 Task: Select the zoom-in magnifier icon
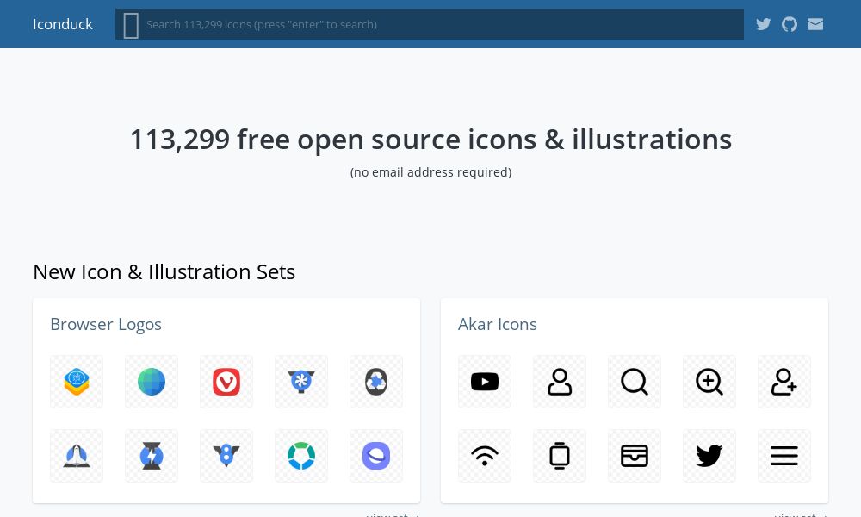709,382
